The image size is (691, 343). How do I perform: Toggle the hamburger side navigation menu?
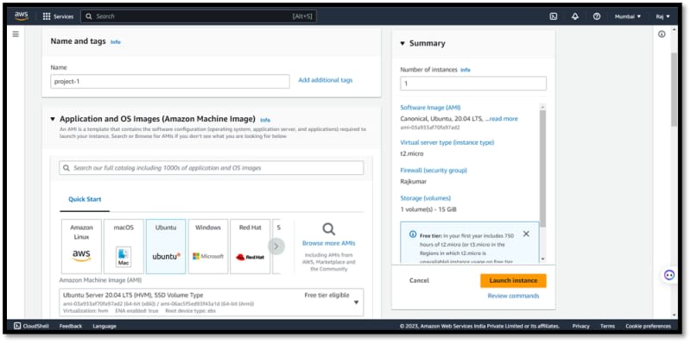[16, 34]
